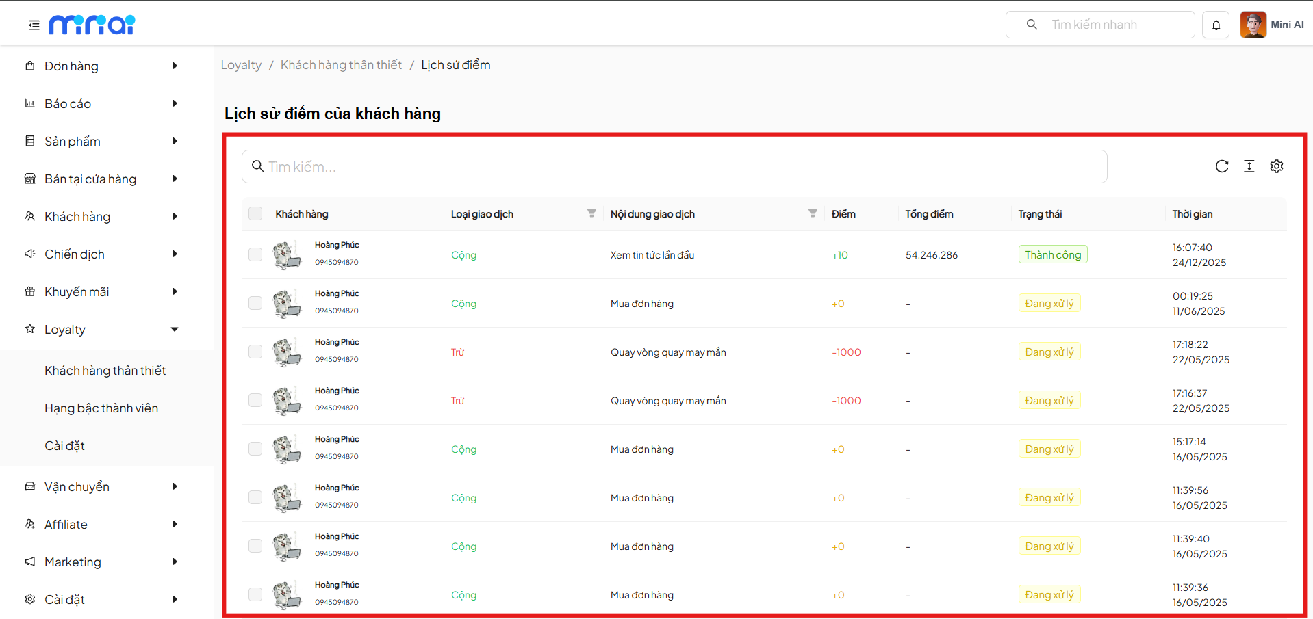Viewport: 1313px width, 619px height.
Task: Select checkbox of first Quay vòng quay may mắn row
Action: (255, 352)
